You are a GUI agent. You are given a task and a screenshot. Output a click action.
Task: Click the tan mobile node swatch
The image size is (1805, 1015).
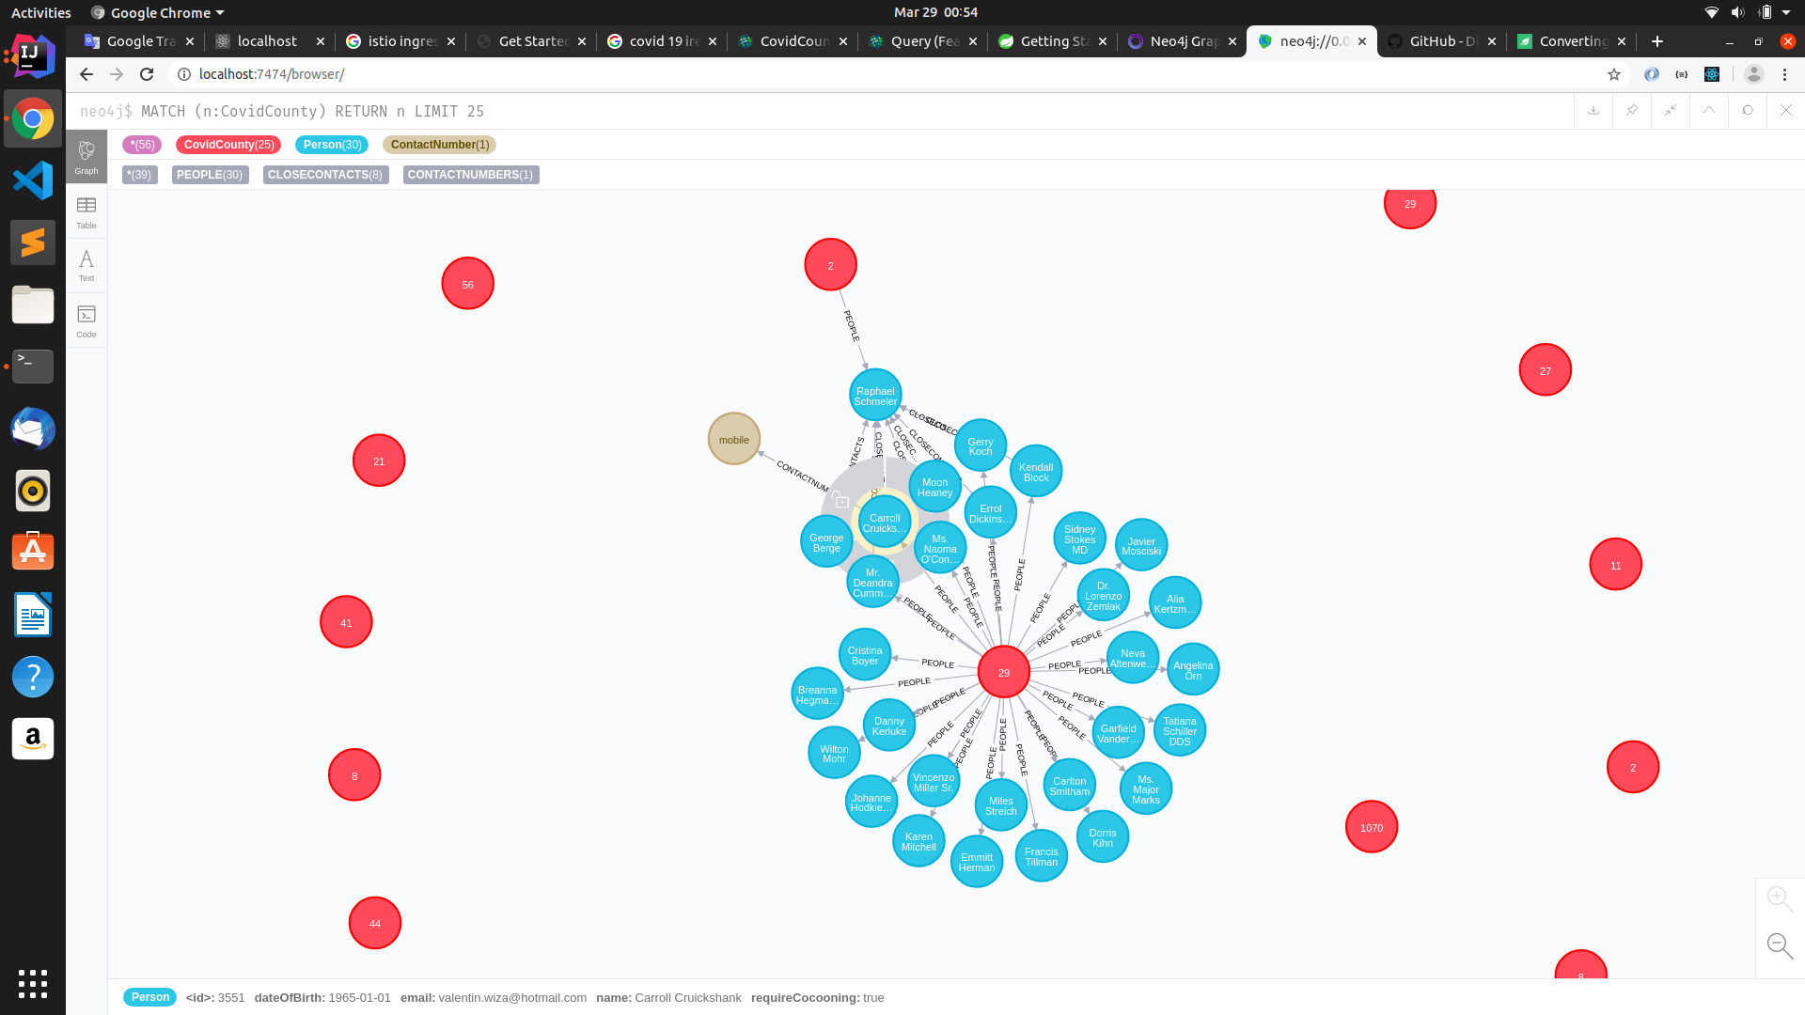click(x=734, y=439)
